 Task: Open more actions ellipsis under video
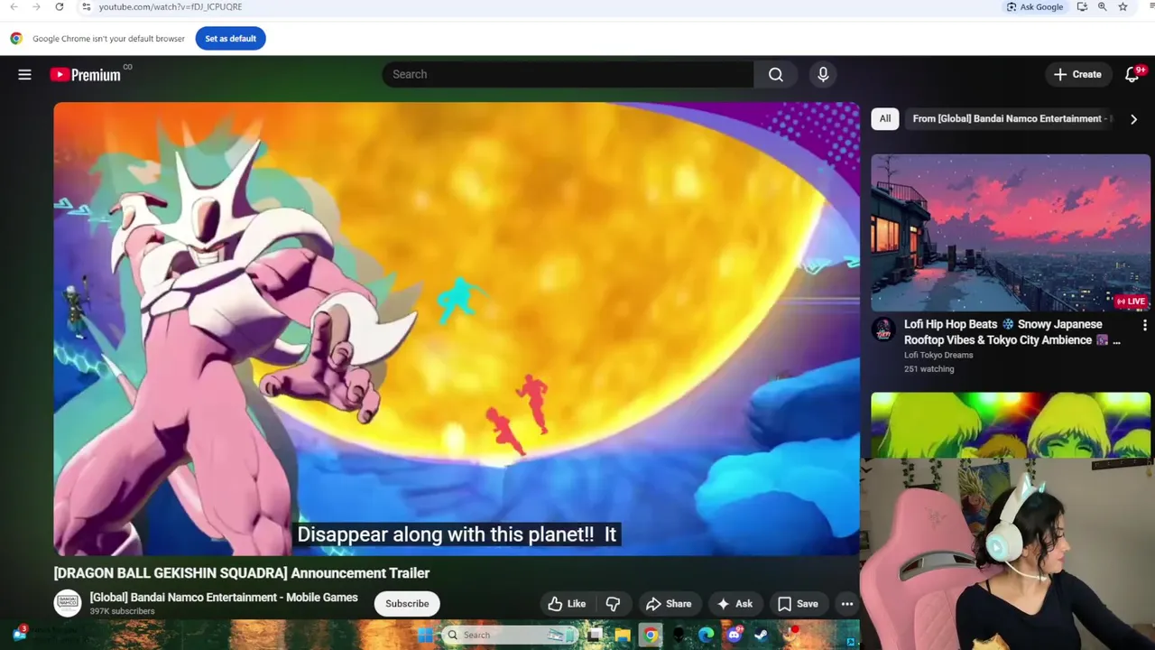847,604
